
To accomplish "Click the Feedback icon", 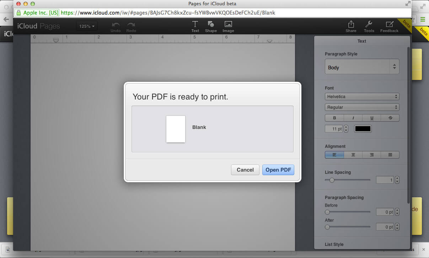I will coord(389,25).
